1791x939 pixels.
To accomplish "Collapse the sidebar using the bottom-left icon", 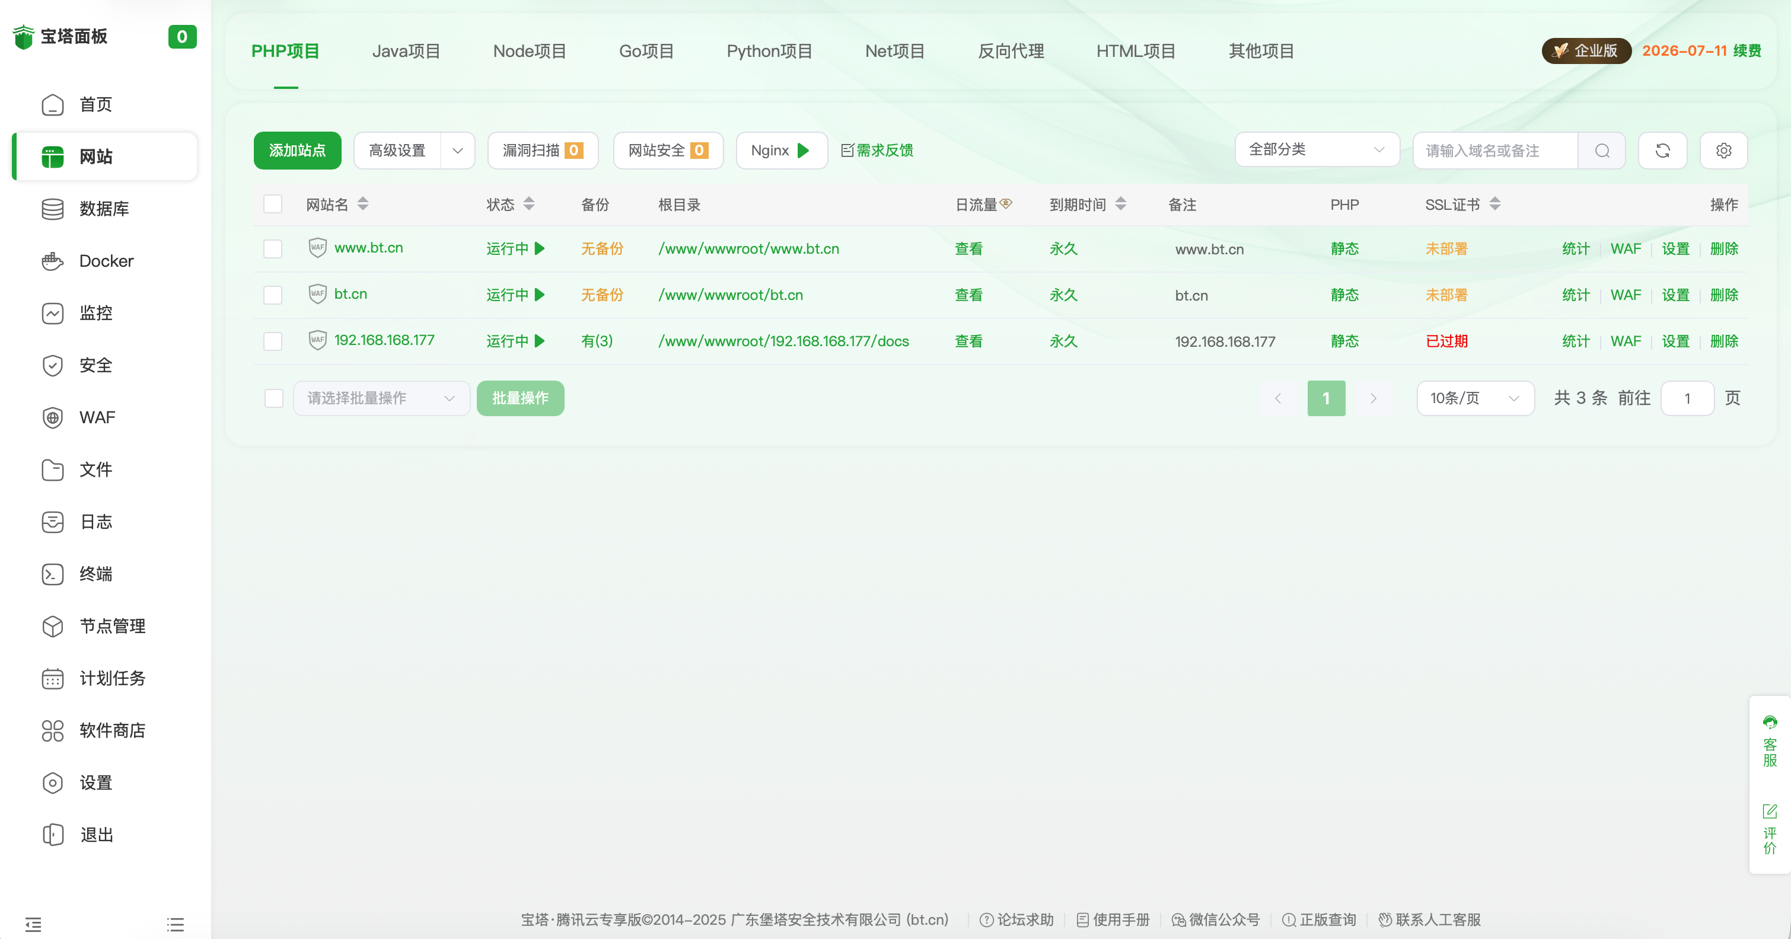I will (33, 924).
